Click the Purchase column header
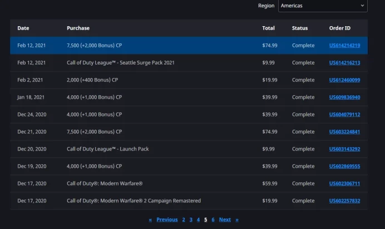This screenshot has width=385, height=229. click(x=78, y=28)
